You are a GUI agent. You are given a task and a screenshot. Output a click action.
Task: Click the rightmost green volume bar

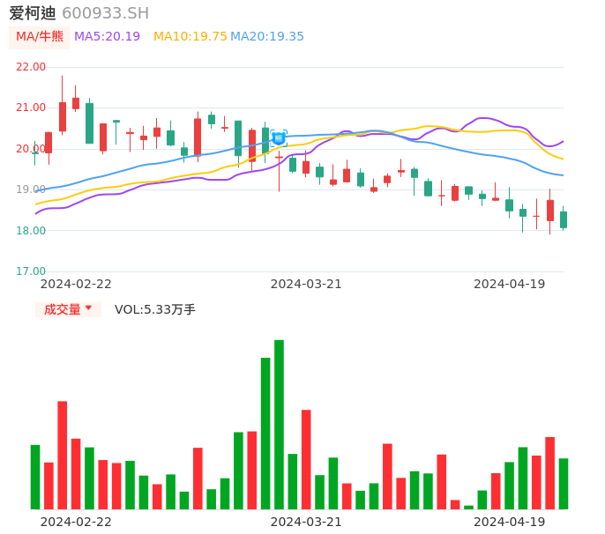click(564, 483)
